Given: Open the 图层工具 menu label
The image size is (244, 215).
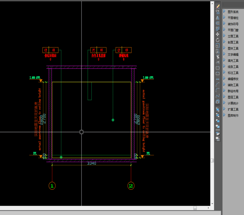Looking at the screenshot, I should (233, 97).
